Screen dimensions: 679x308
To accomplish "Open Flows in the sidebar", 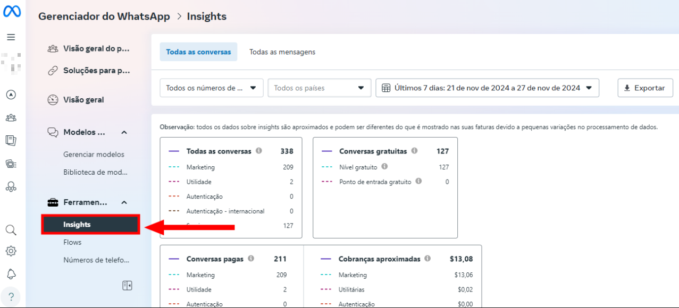I will coord(72,242).
